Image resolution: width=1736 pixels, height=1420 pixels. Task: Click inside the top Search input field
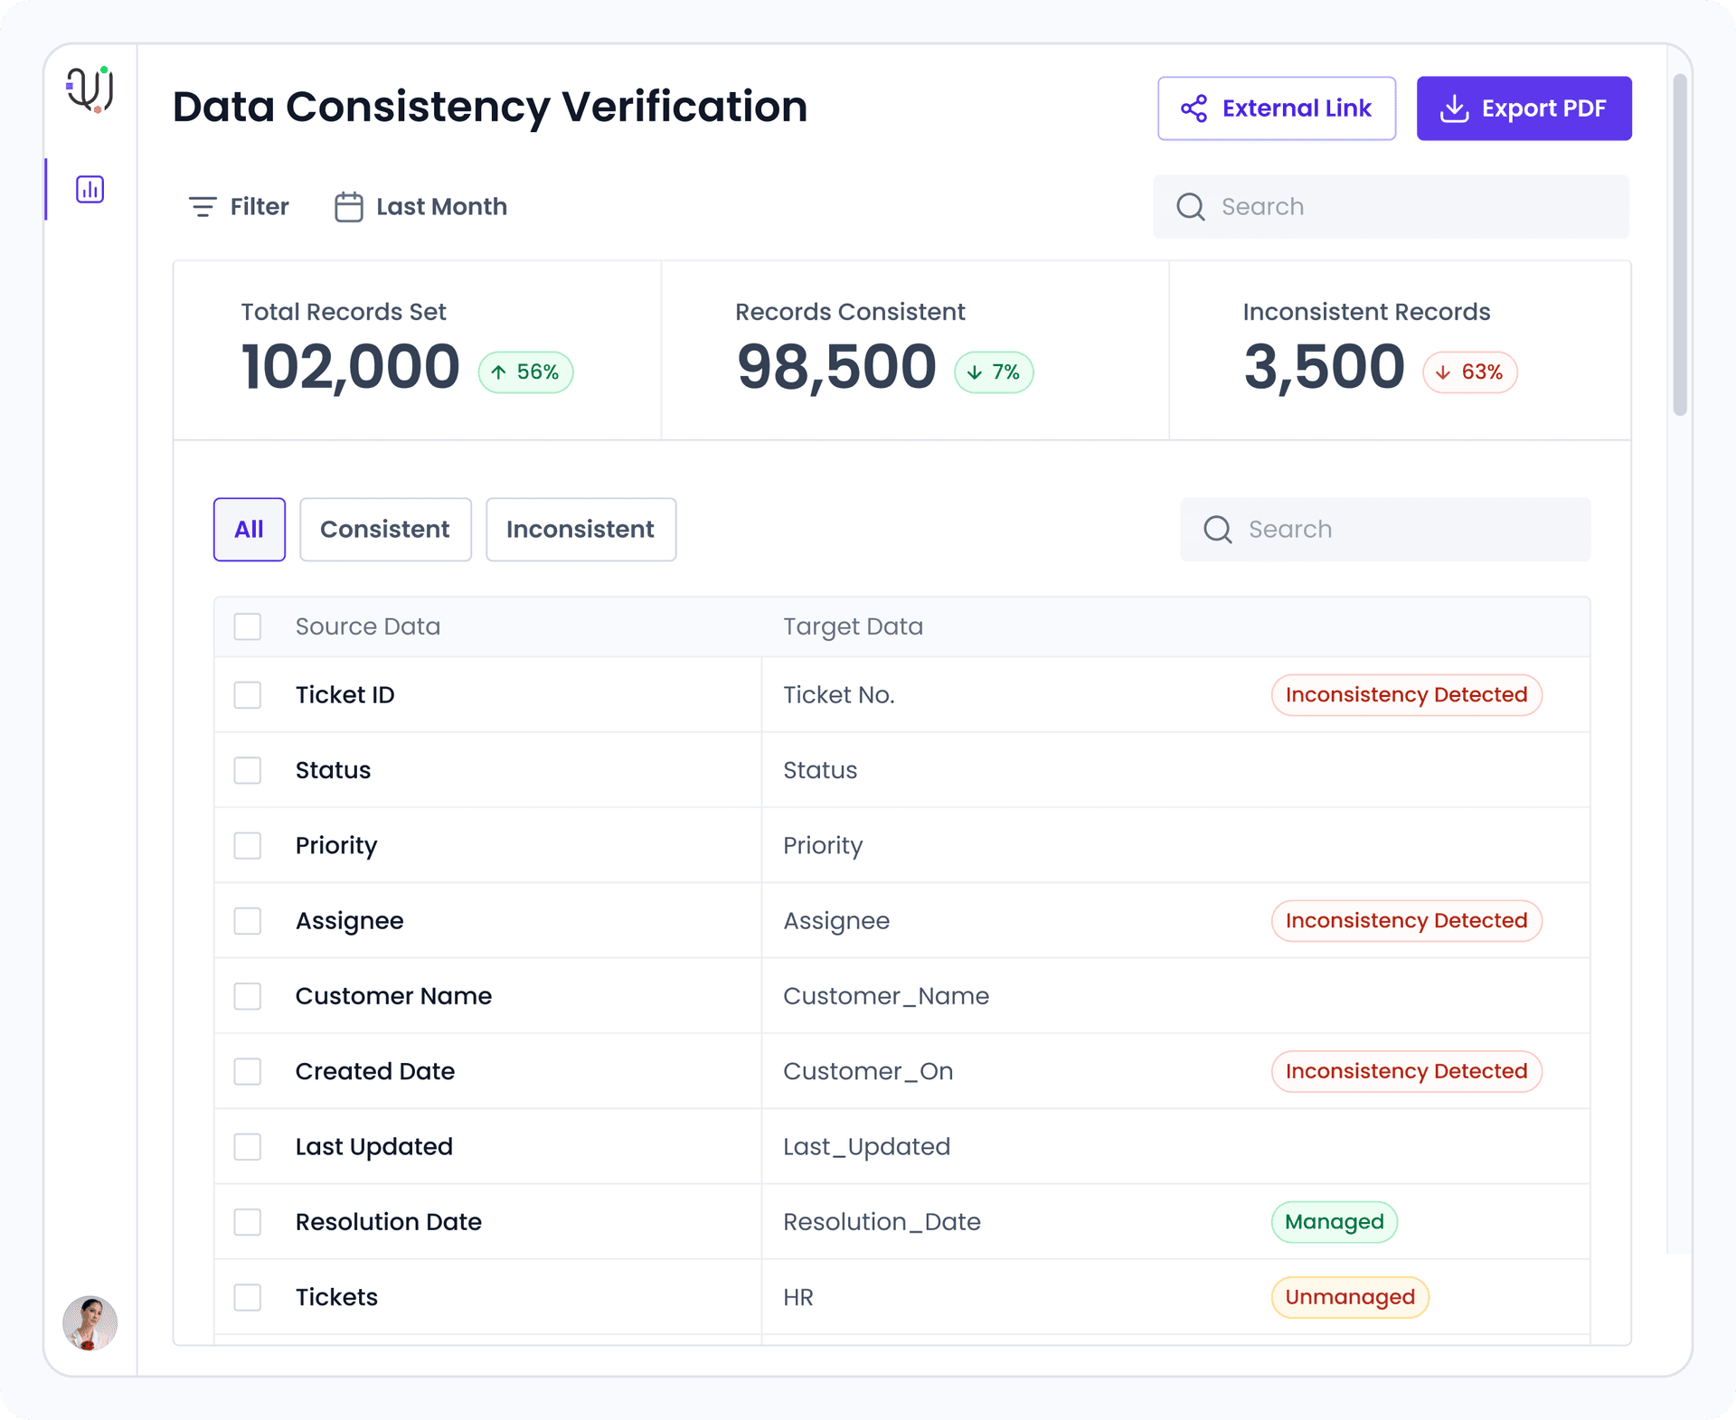pos(1392,207)
